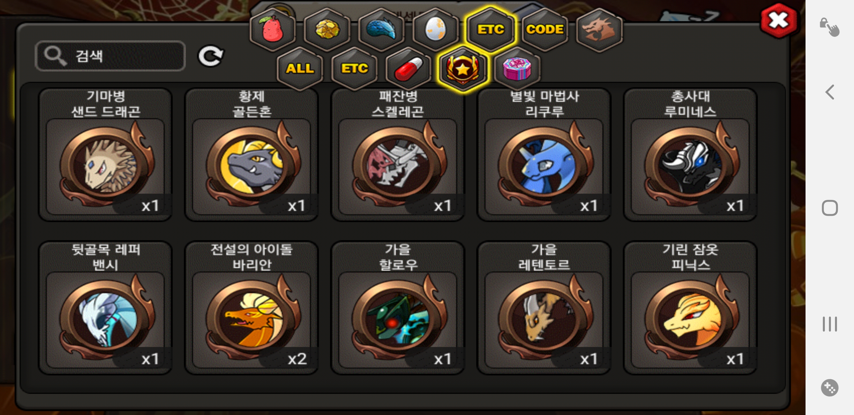The width and height of the screenshot is (854, 415).
Task: Select the lower ETC sub-filter
Action: tap(354, 68)
